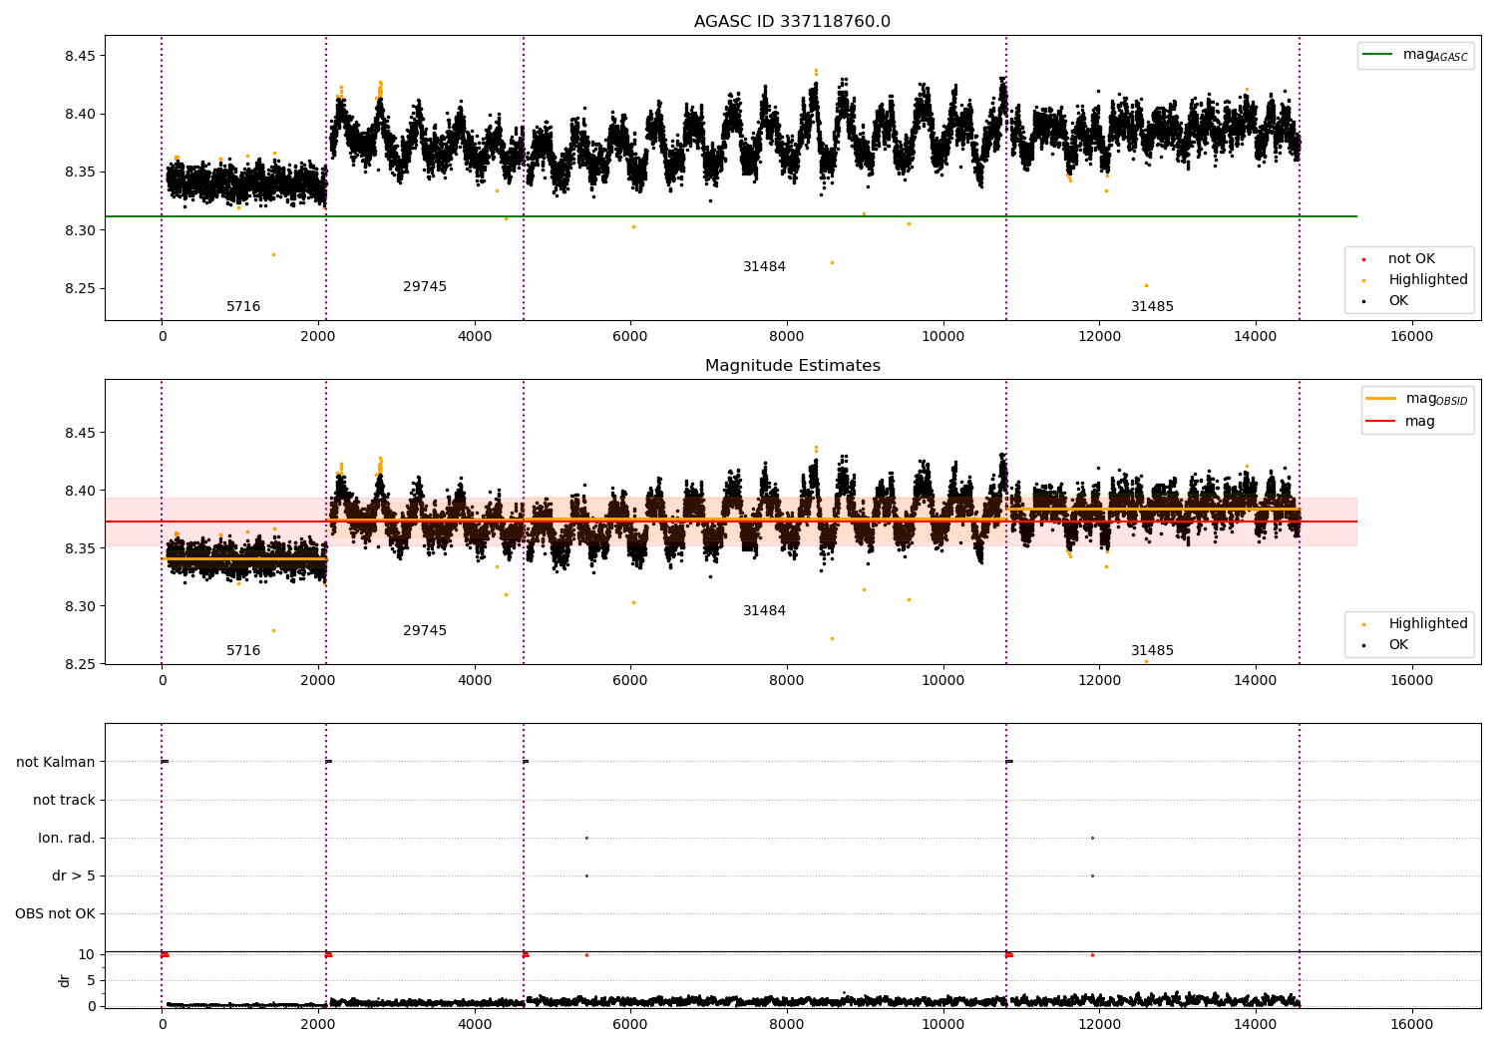
Task: Click the red "mag" legend line in middle panel
Action: point(1381,421)
